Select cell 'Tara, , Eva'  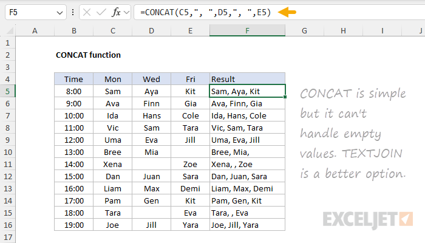click(x=247, y=213)
